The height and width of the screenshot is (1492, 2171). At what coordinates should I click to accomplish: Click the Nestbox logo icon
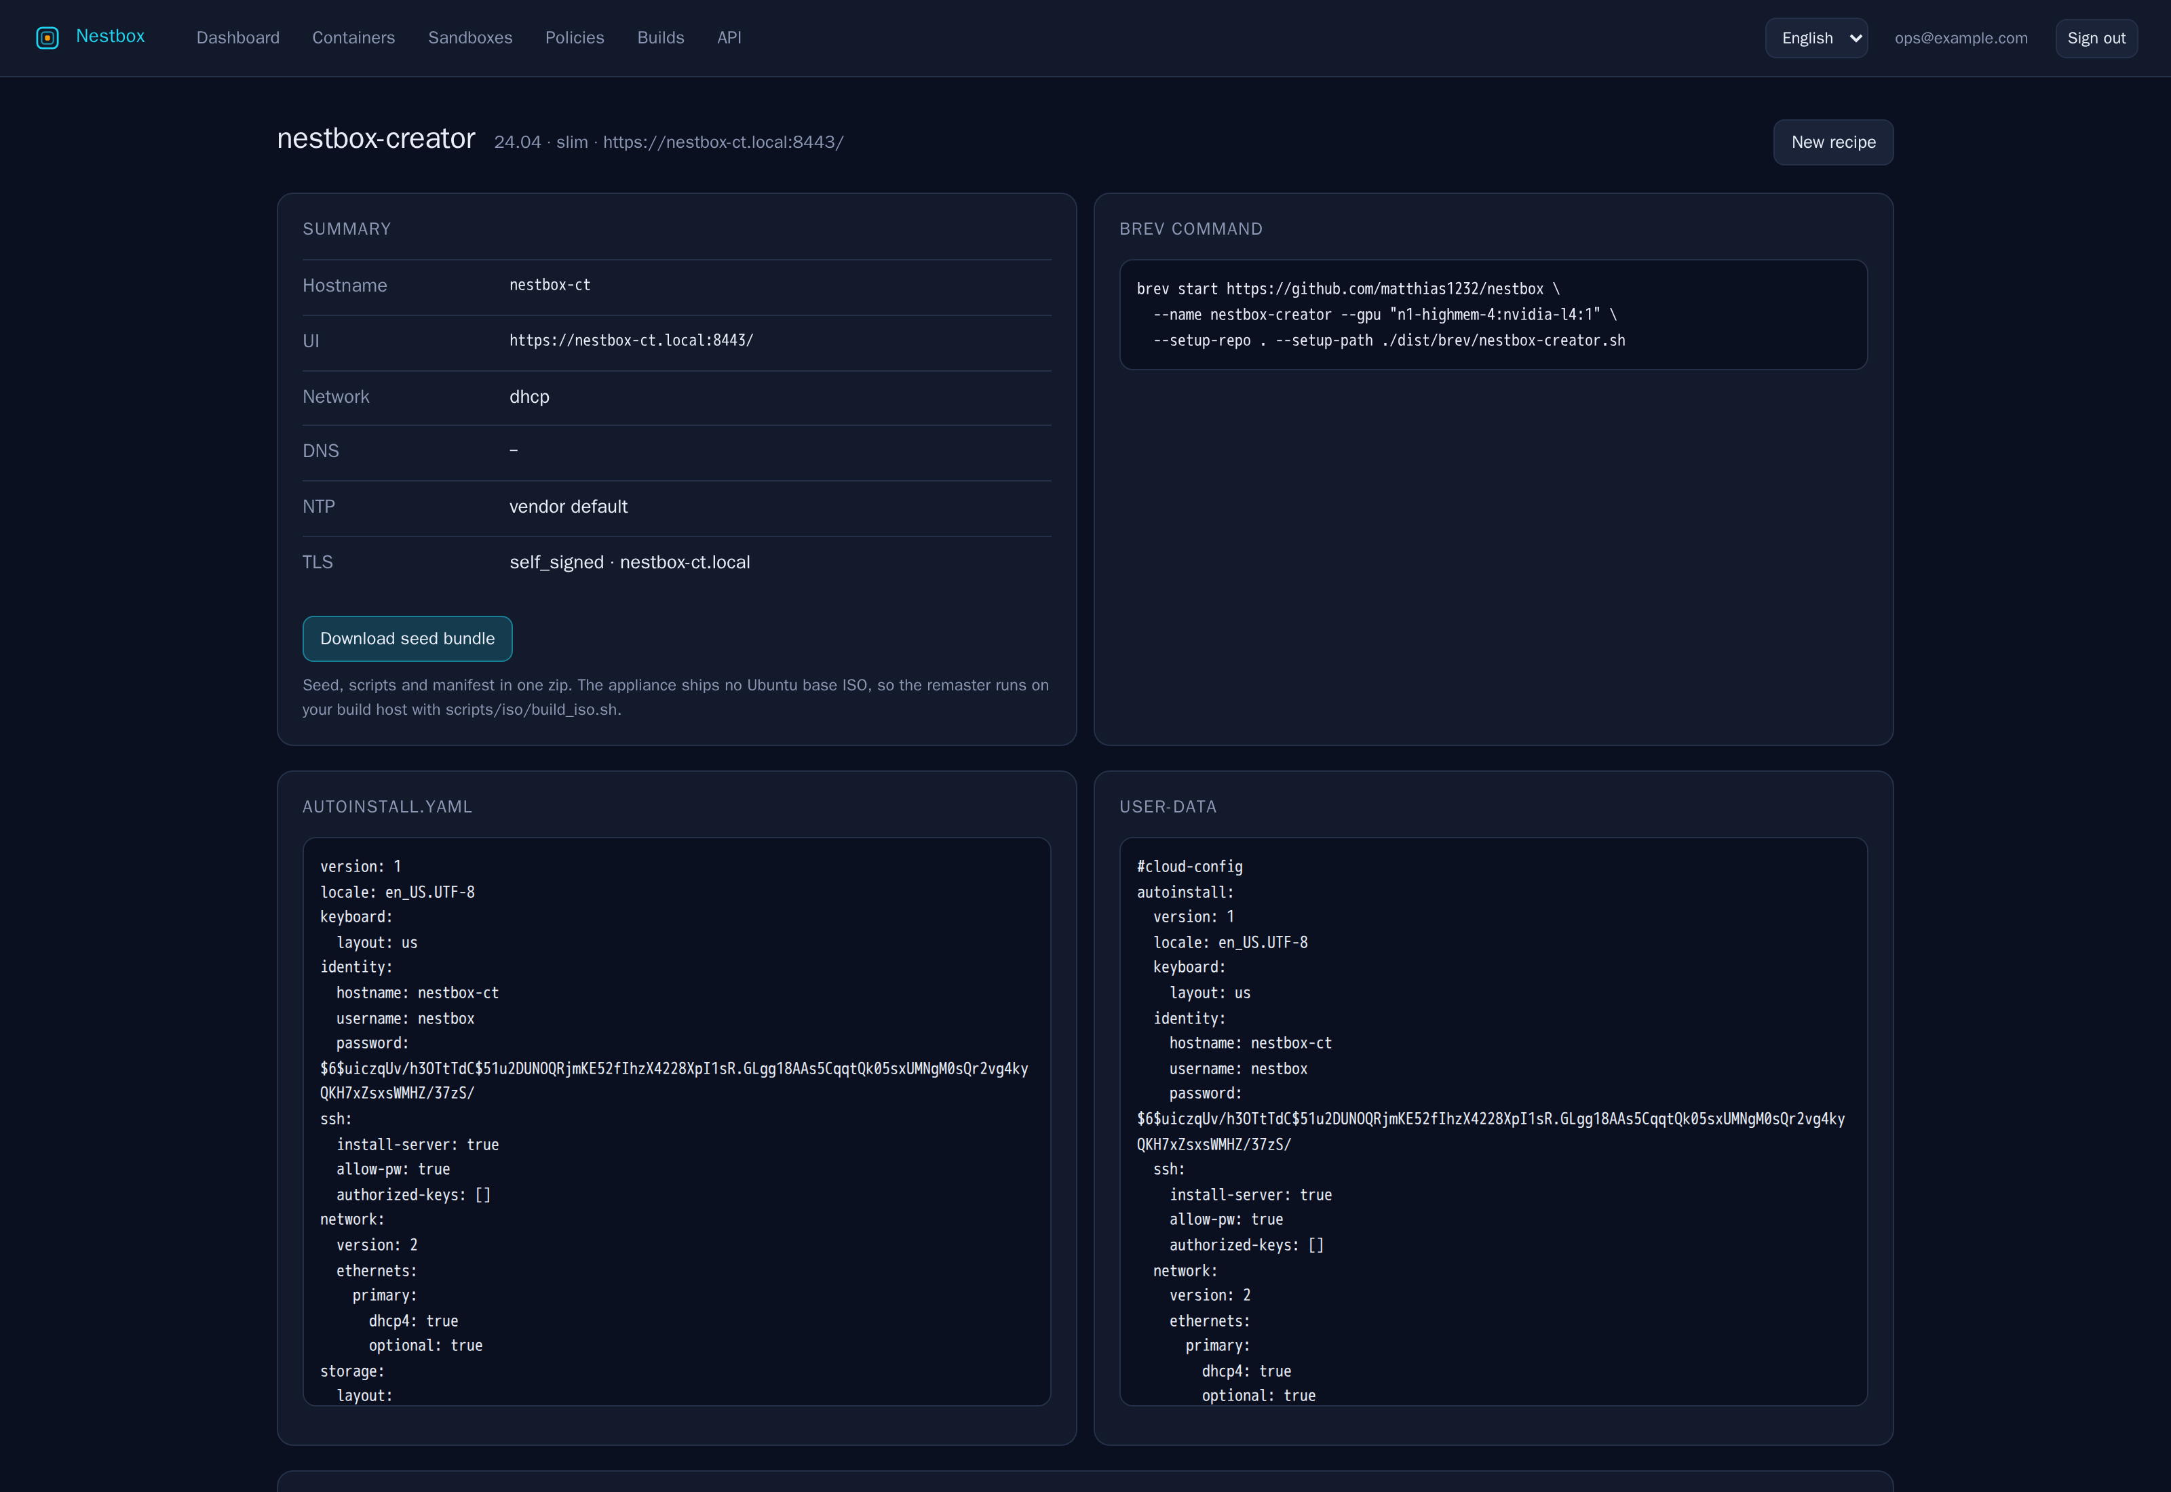[47, 37]
